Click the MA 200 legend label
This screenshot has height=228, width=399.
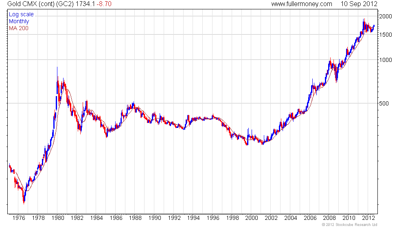(19, 28)
